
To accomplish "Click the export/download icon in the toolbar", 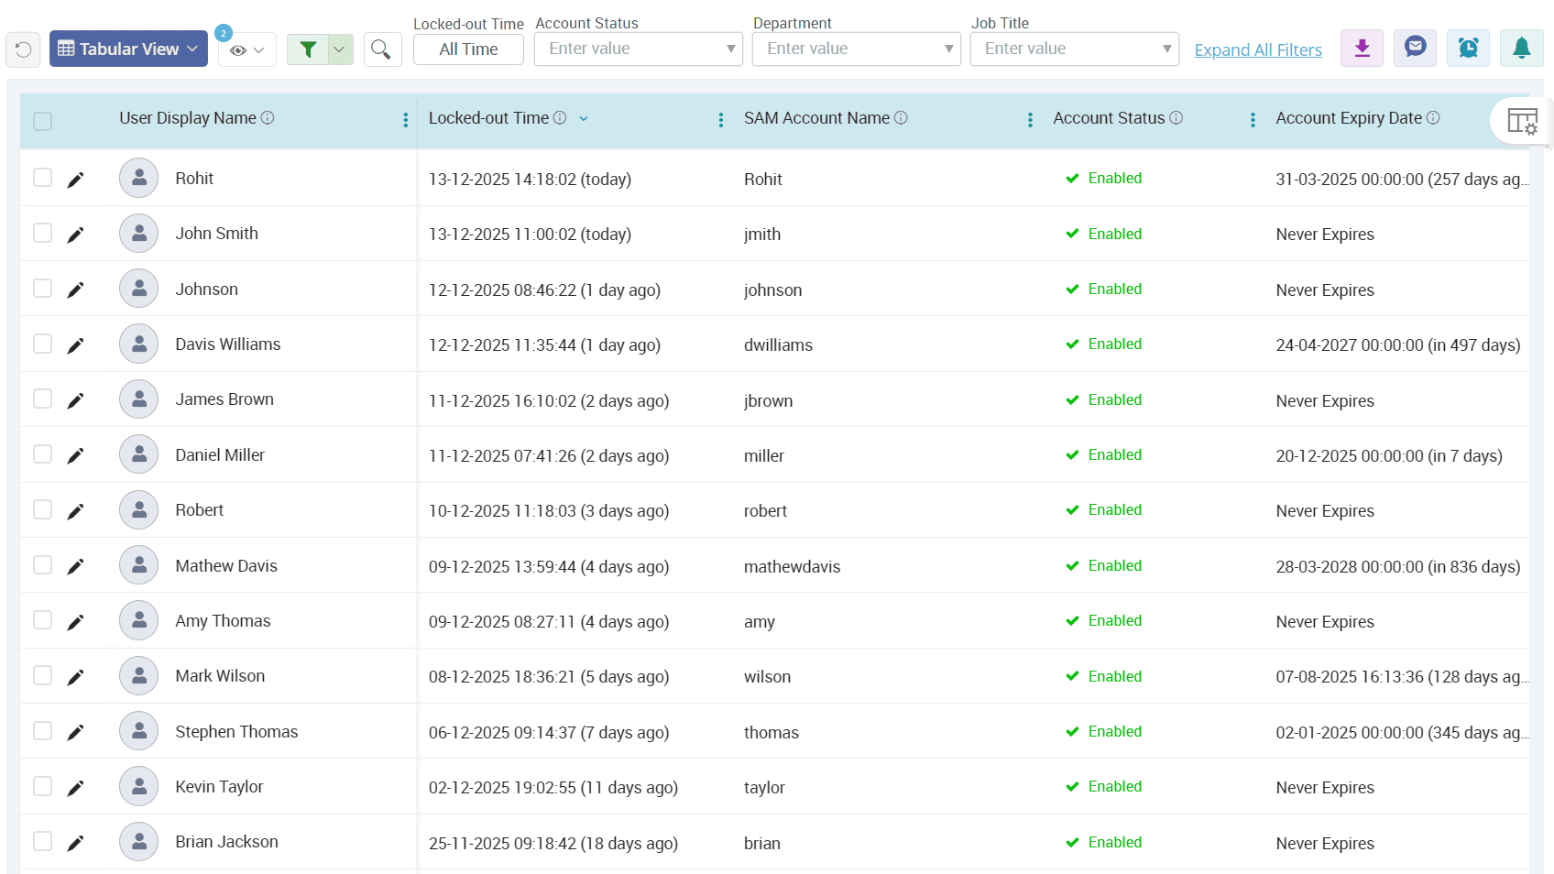I will click(x=1362, y=49).
